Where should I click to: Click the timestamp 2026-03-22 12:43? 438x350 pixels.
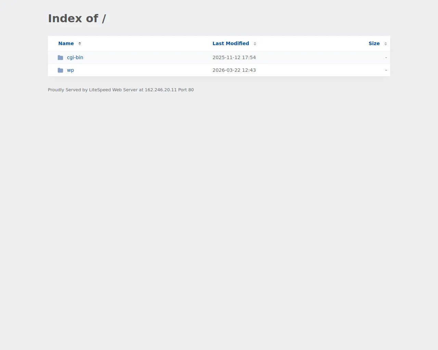click(x=234, y=70)
